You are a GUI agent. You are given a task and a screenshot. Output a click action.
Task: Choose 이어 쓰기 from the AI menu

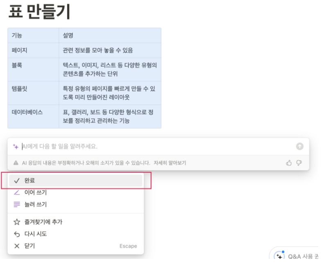(x=76, y=193)
